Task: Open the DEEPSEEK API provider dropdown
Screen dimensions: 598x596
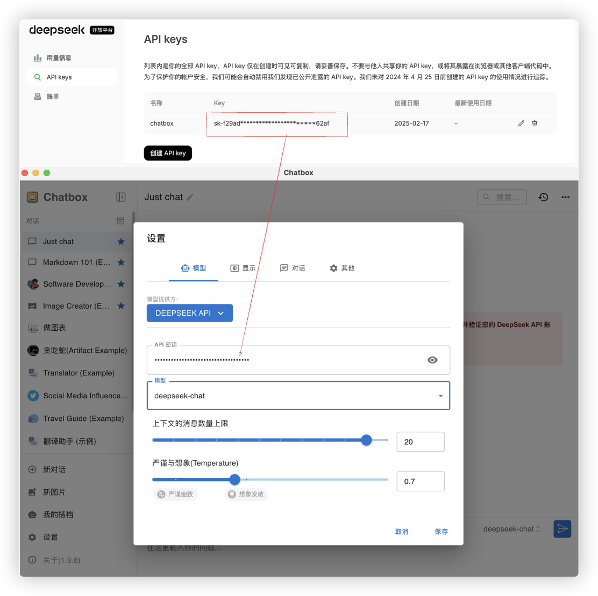Action: click(189, 313)
